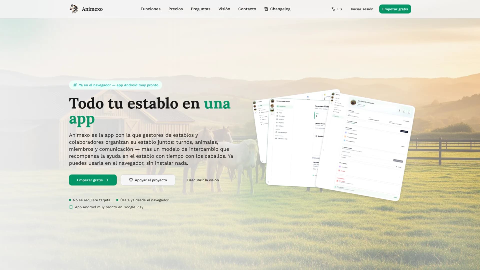The width and height of the screenshot is (480, 270).
Task: Click the Animexo horse logo icon
Action: [x=74, y=9]
